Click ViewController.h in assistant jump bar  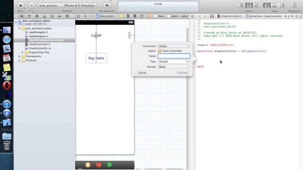(230, 17)
